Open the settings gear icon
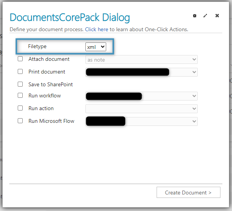The width and height of the screenshot is (232, 211). (195, 16)
